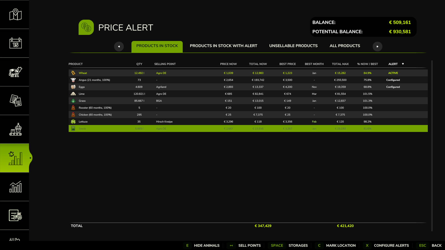Viewport: 445px width, 250px height.
Task: Open the calendar page icon
Action: [x=15, y=43]
